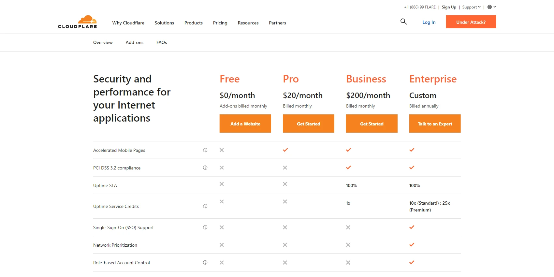Click Enterprise checkmark for PCI DSS compliance
Screen dimensions: 554x277
(x=412, y=168)
